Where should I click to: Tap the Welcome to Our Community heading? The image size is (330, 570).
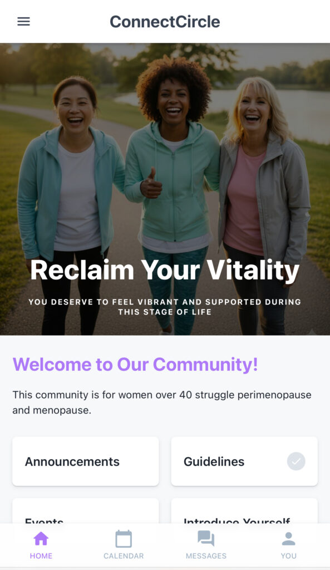coord(135,364)
